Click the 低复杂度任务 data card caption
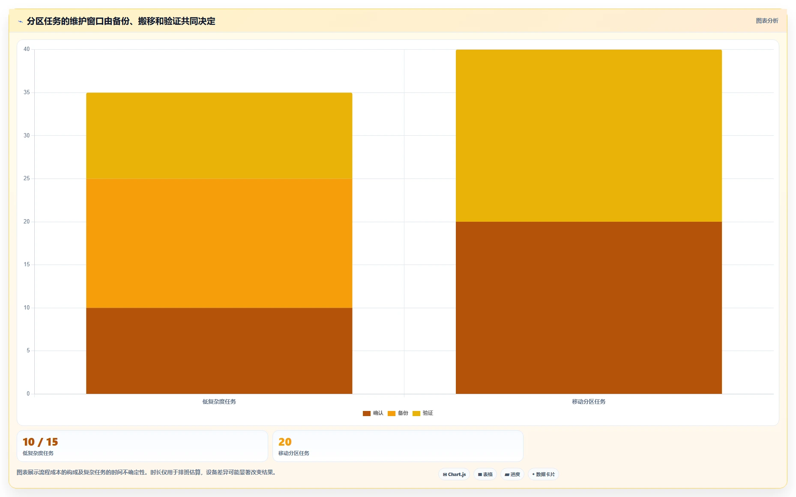The image size is (796, 497). coord(38,453)
